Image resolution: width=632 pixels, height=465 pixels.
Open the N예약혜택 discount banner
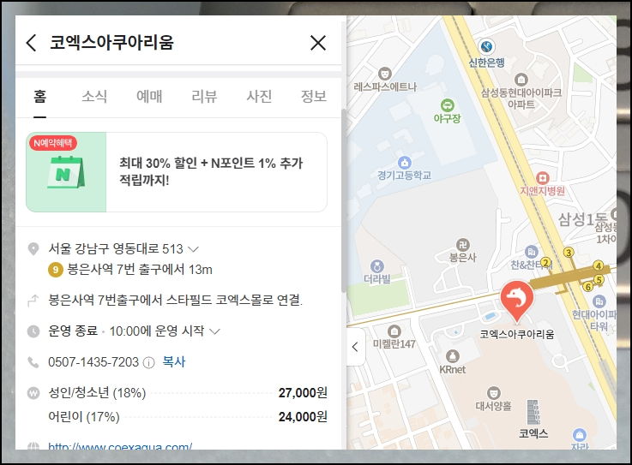click(x=177, y=172)
